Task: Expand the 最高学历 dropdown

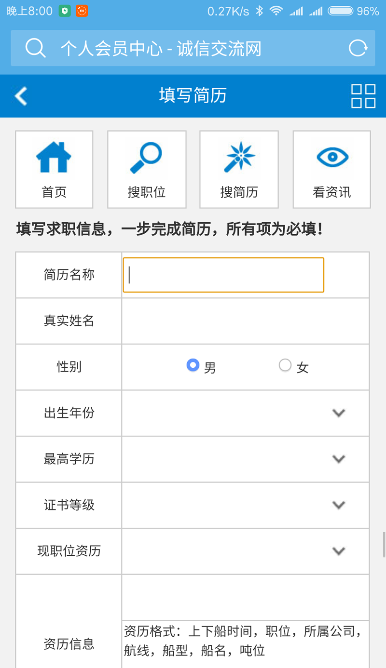Action: 245,459
